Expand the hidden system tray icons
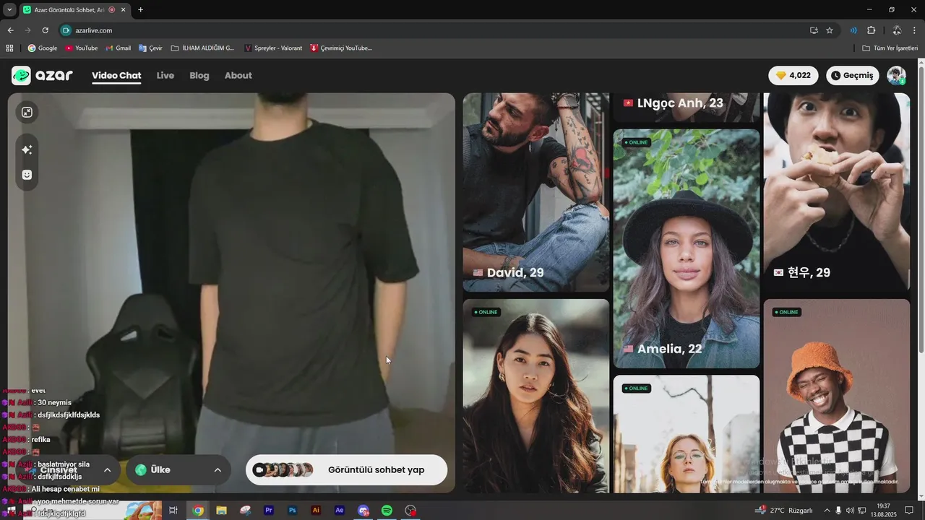 coord(827,511)
